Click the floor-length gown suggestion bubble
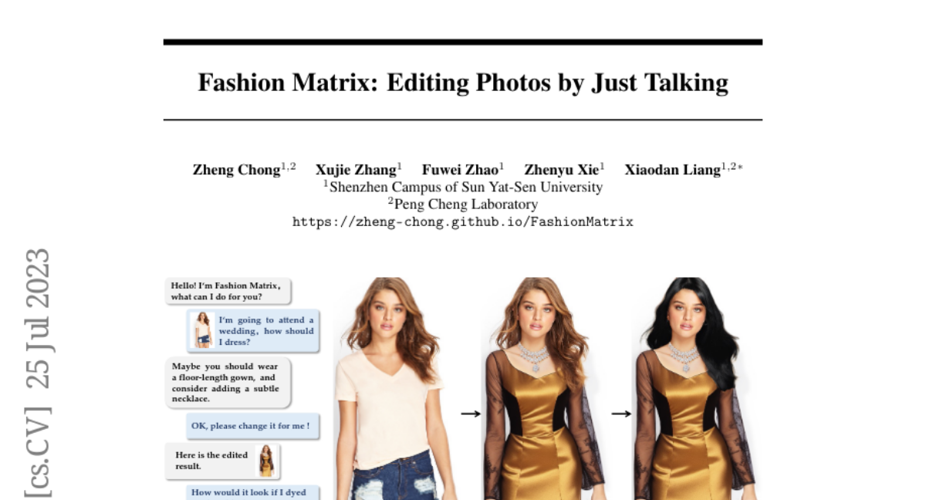926x500 pixels. pos(227,383)
